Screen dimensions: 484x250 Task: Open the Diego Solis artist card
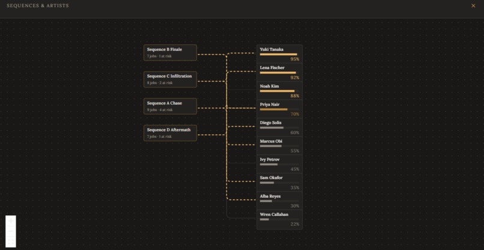[x=279, y=127]
